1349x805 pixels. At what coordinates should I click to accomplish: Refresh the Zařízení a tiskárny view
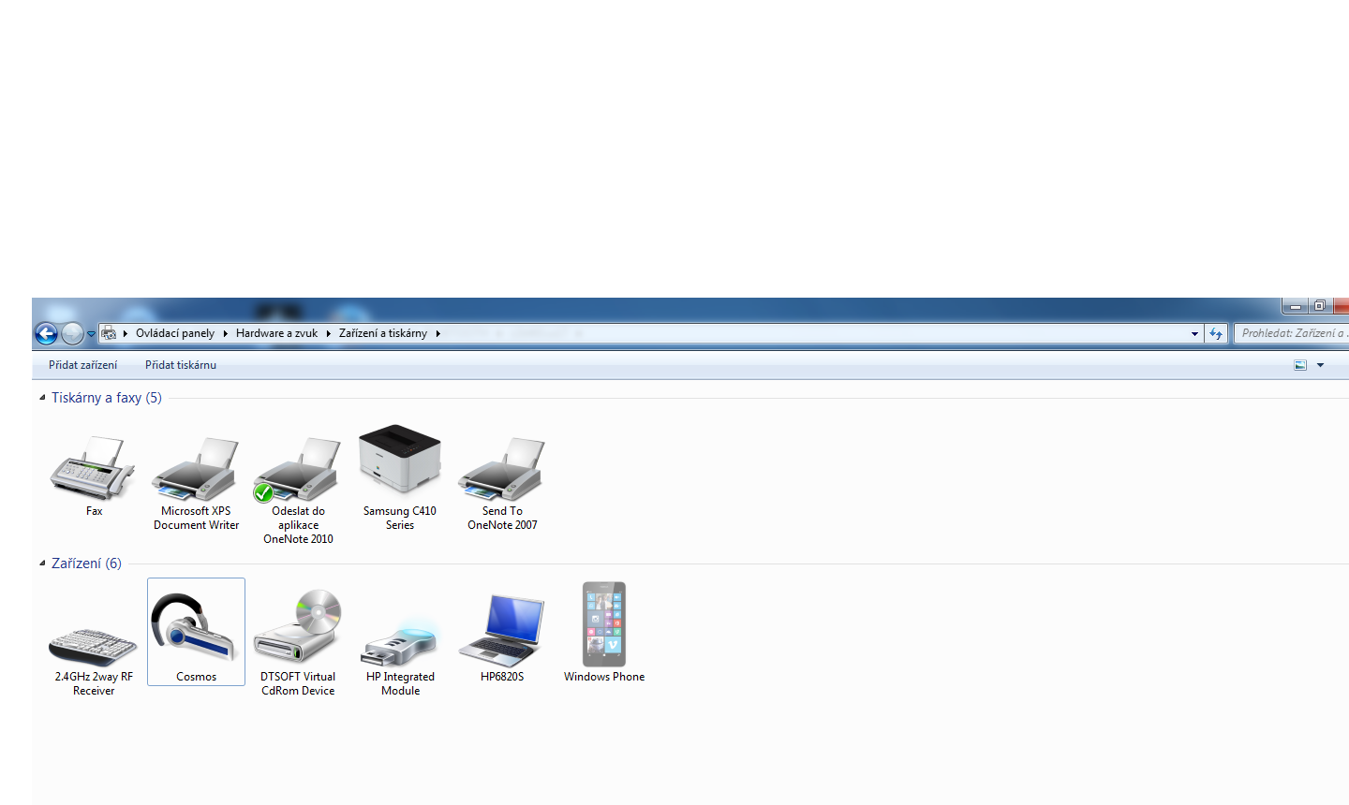pos(1216,333)
